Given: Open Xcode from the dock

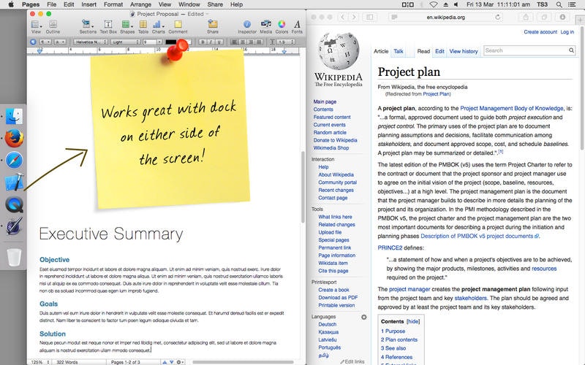Looking at the screenshot, I should [14, 182].
